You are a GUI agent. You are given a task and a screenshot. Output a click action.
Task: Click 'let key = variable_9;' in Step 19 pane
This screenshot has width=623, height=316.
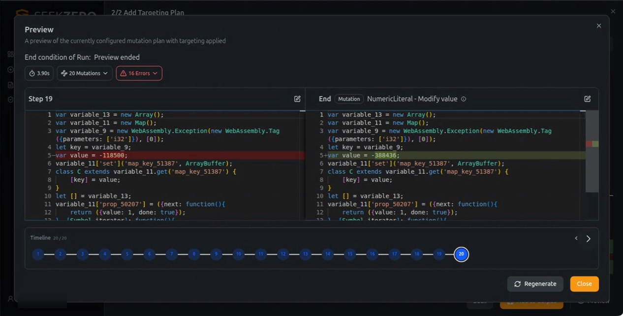93,147
